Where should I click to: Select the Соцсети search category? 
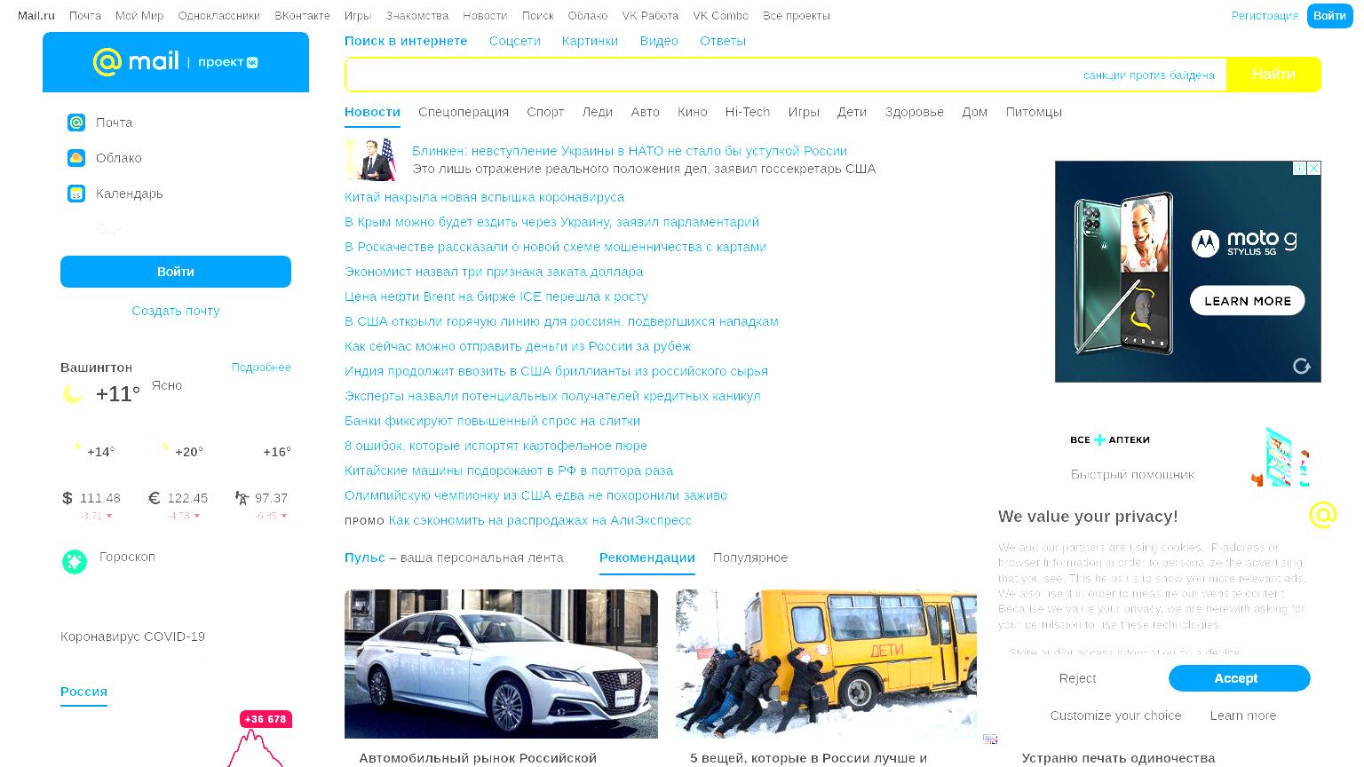tap(515, 41)
